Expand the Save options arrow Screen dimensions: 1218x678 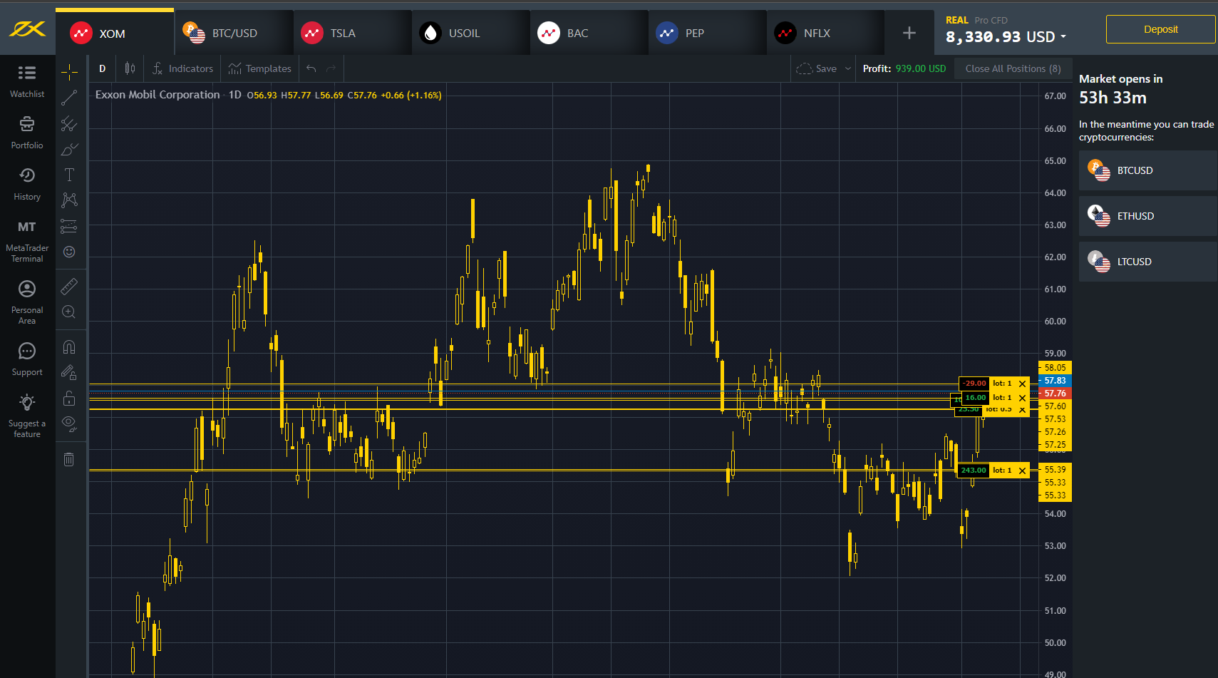coord(848,68)
